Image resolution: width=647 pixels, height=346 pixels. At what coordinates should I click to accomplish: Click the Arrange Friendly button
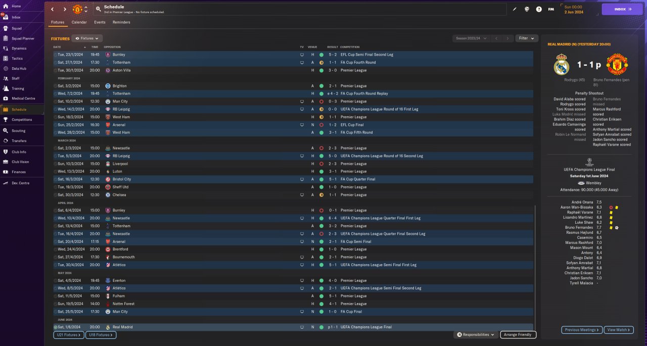(518, 334)
